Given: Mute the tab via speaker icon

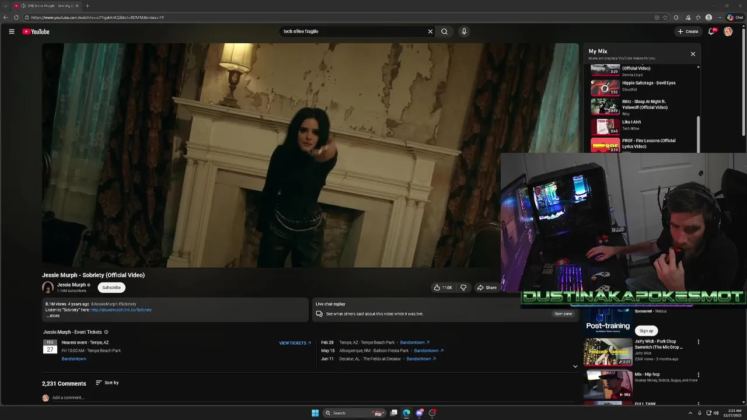Looking at the screenshot, I should 23,6.
